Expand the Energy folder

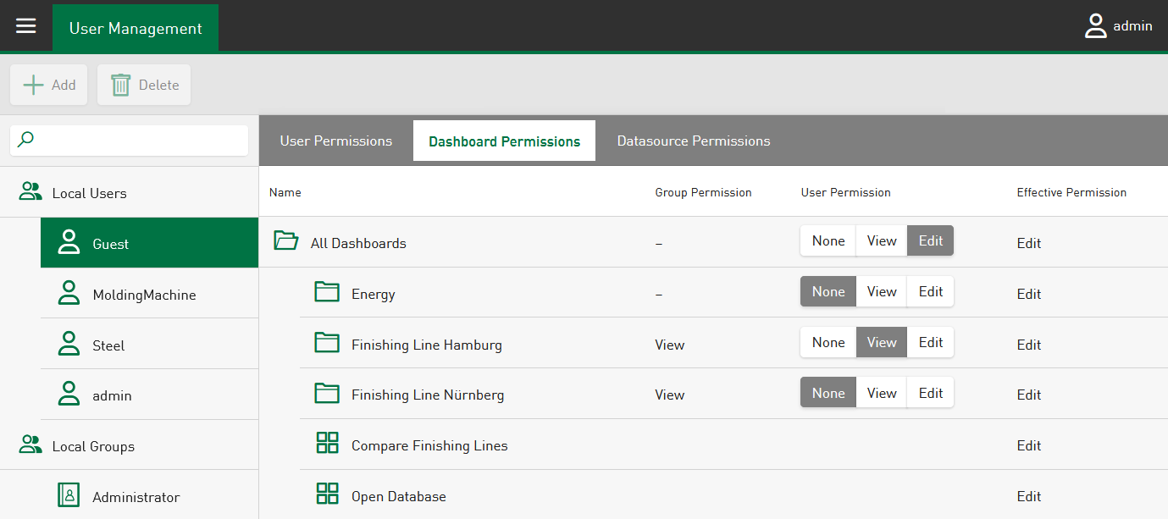pos(327,292)
